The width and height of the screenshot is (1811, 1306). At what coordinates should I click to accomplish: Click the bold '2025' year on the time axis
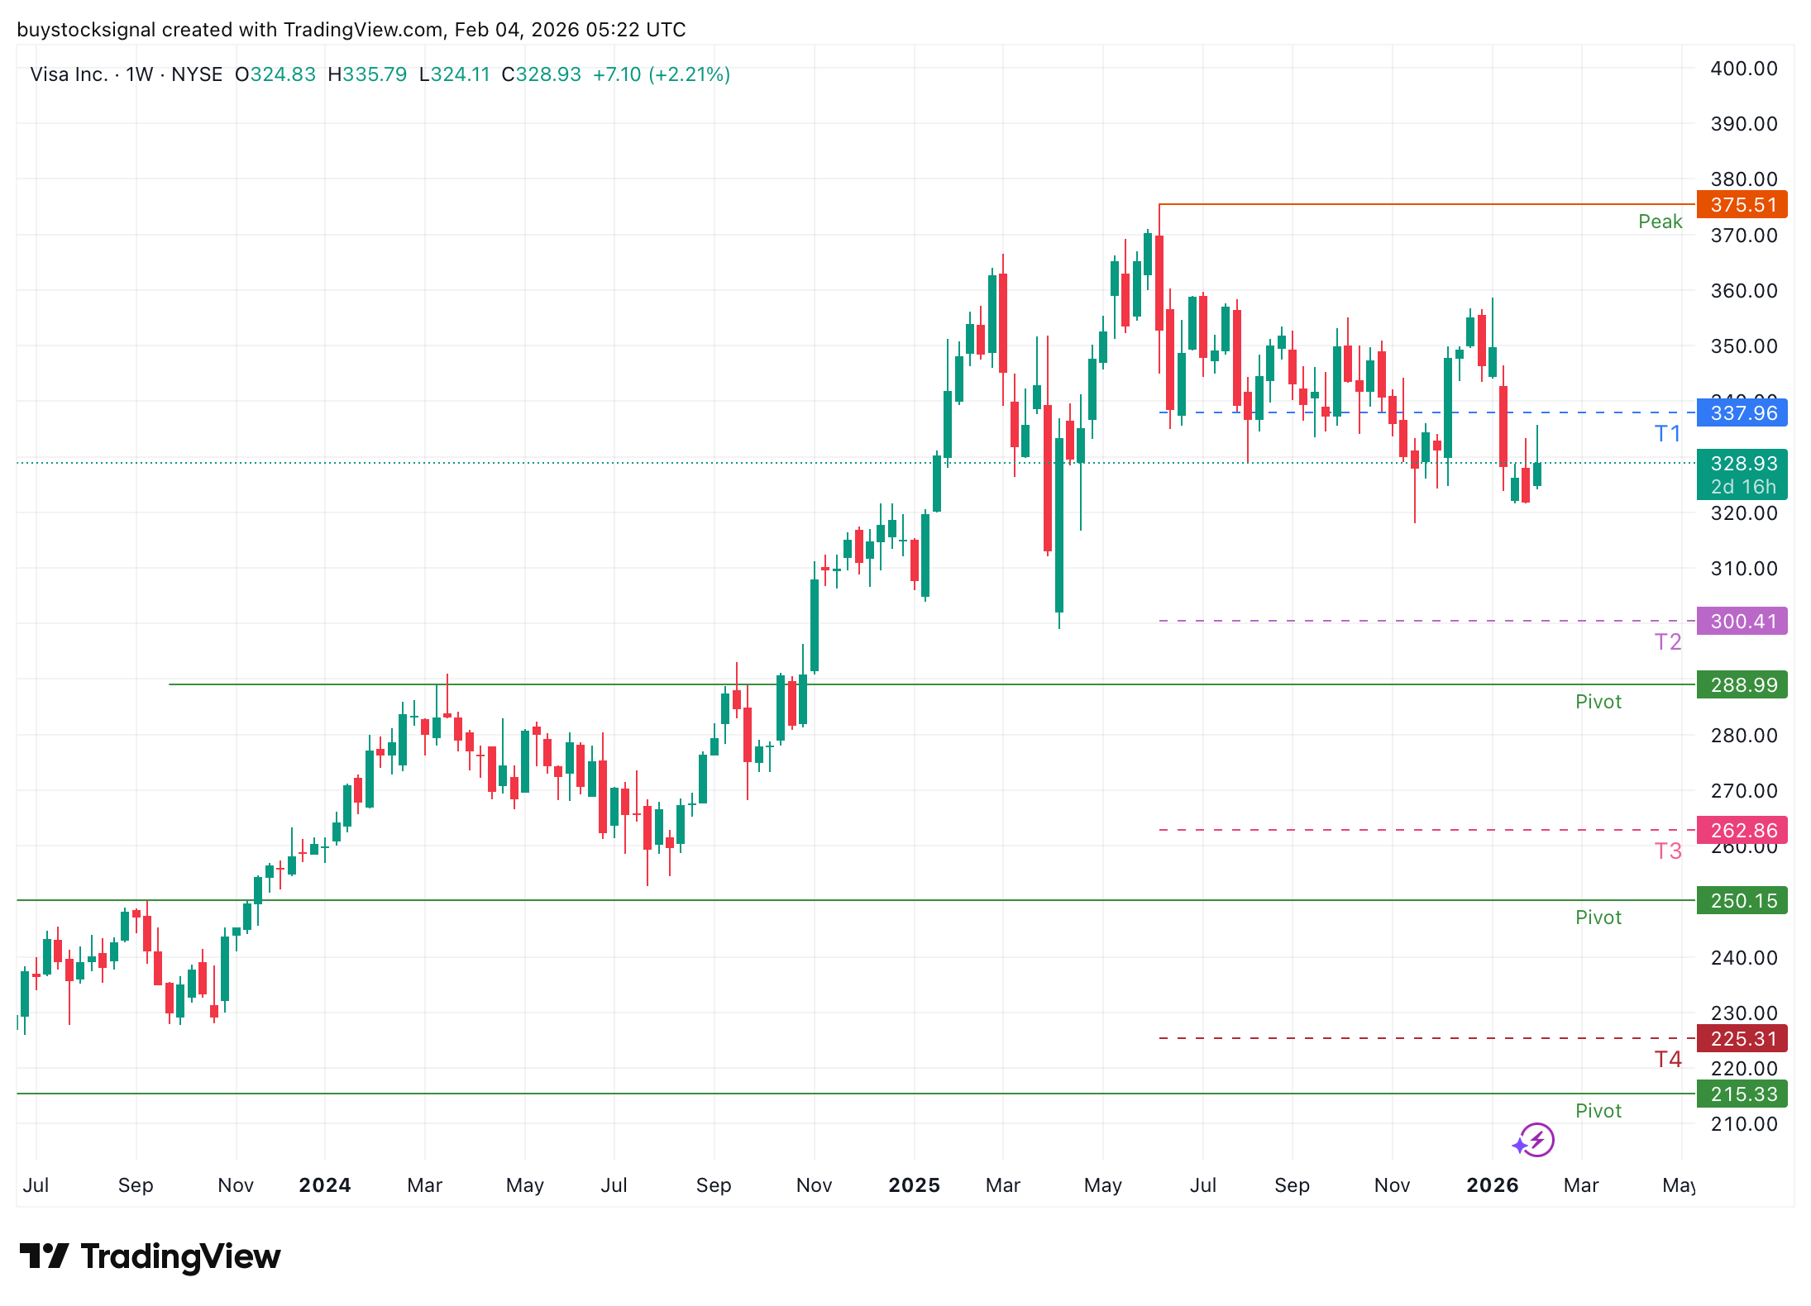[913, 1185]
